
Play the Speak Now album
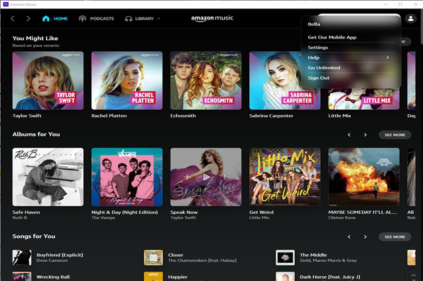(x=206, y=177)
